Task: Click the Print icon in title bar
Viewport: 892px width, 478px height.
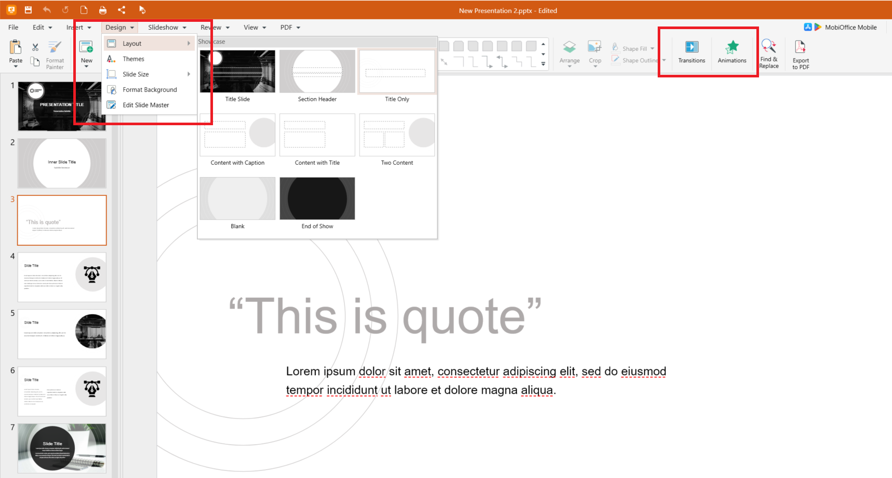Action: click(103, 10)
